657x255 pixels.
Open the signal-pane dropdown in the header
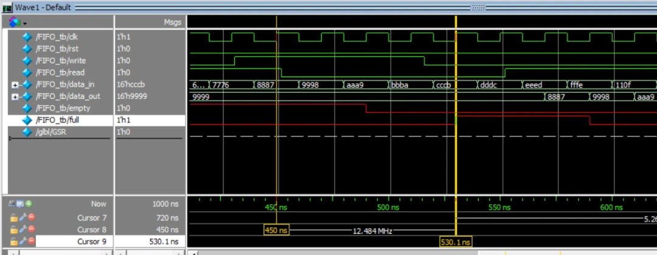tap(25, 23)
